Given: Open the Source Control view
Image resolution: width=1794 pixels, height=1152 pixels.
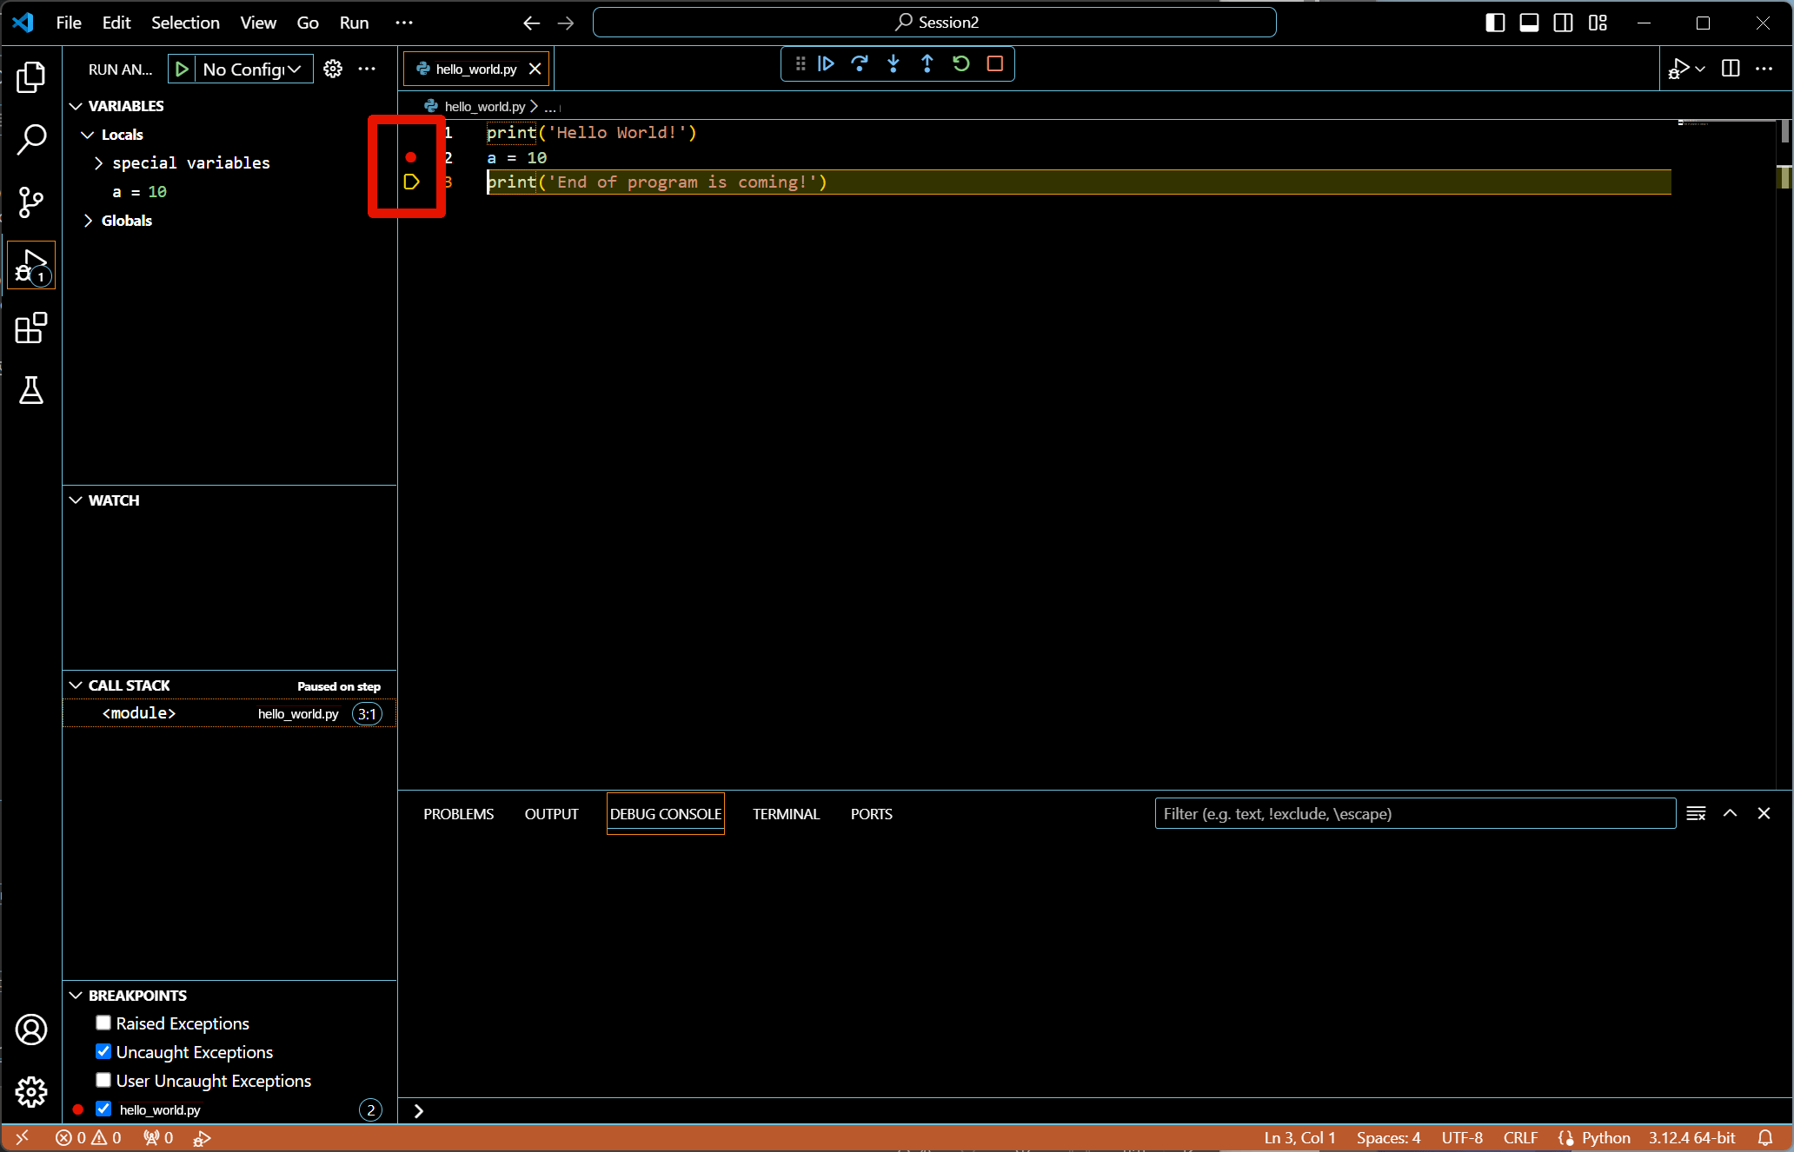Looking at the screenshot, I should [31, 202].
